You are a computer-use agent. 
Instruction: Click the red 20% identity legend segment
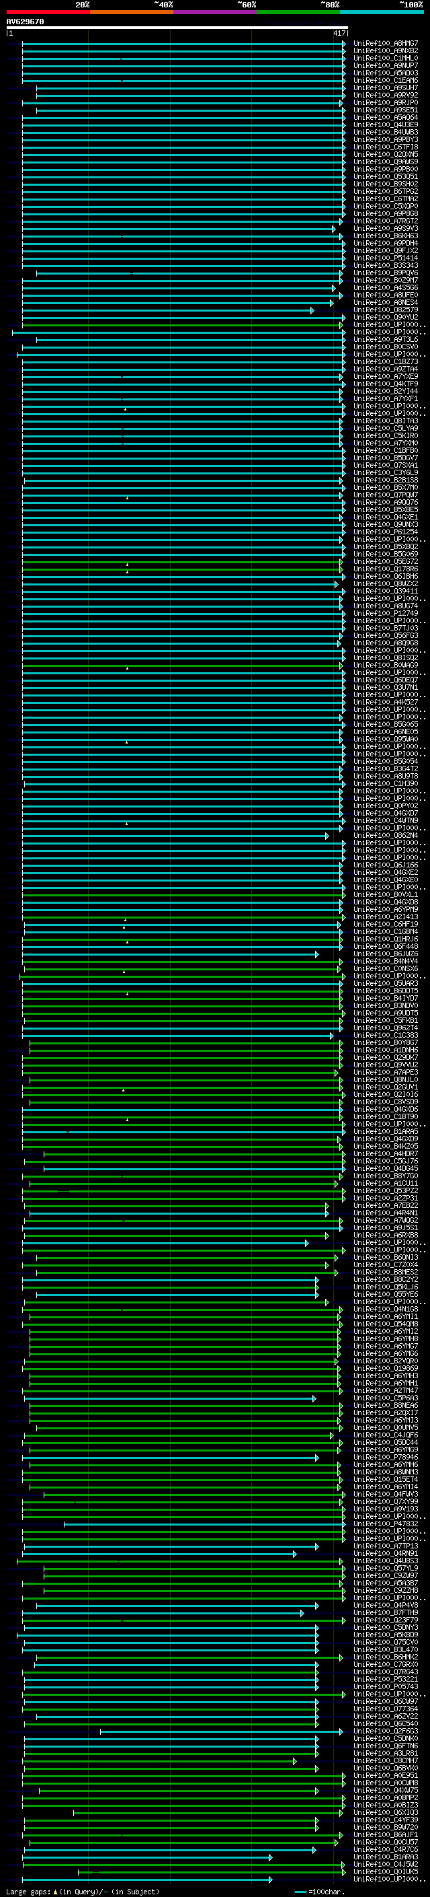[48, 12]
